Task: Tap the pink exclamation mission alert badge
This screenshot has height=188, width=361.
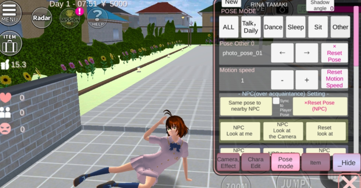Action: coord(80,11)
